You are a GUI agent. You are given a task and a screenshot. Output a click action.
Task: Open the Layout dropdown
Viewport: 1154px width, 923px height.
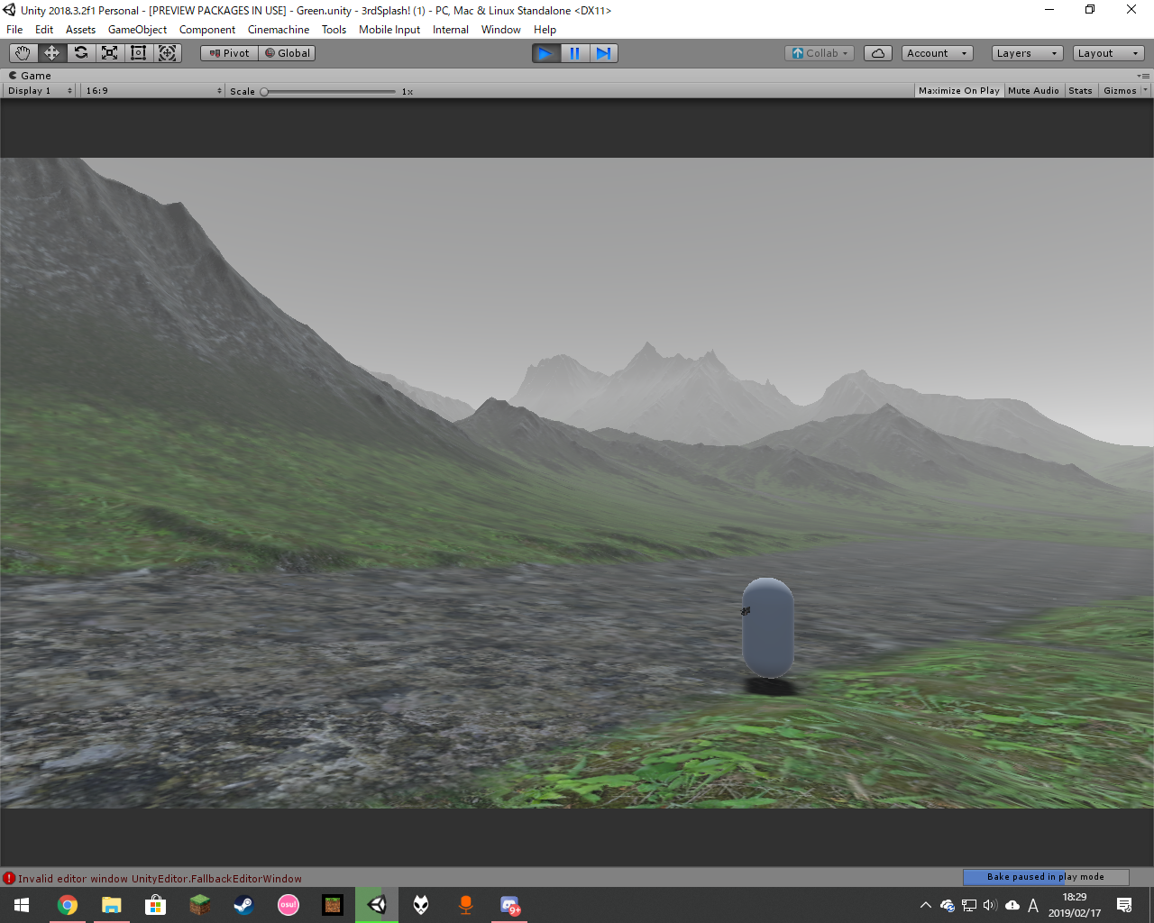(x=1108, y=53)
